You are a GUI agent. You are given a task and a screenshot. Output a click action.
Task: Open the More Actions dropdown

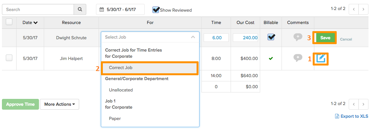click(x=59, y=104)
